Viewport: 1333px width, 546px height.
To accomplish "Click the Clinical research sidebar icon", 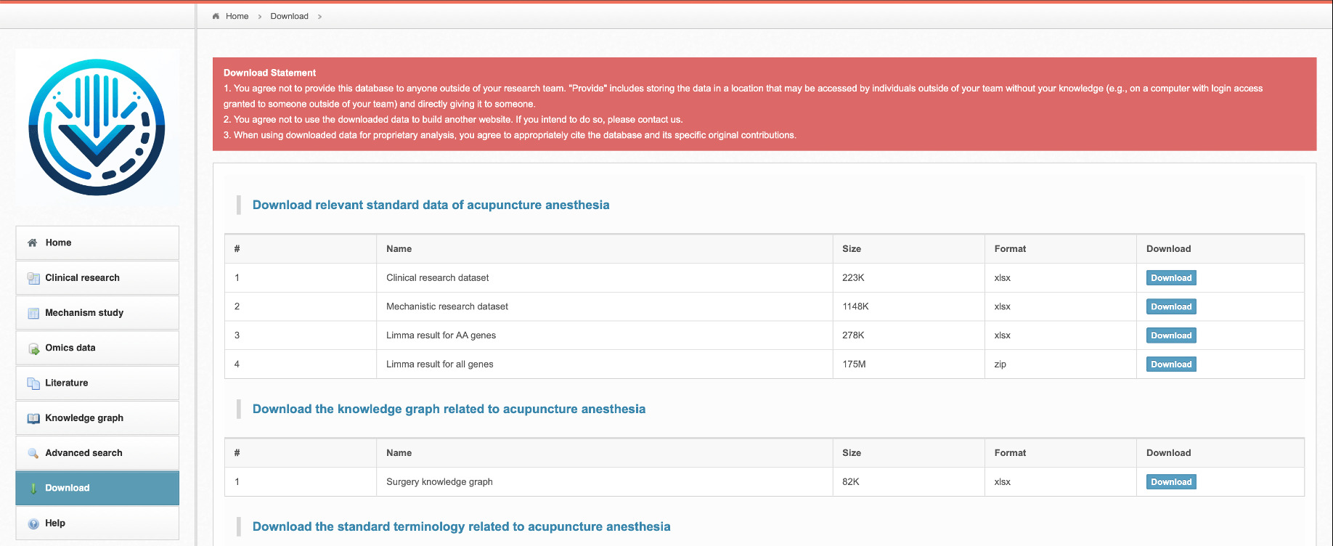I will coord(33,278).
